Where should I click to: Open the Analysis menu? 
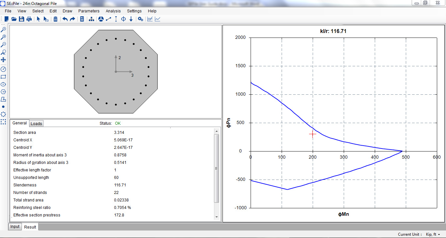pyautogui.click(x=113, y=11)
